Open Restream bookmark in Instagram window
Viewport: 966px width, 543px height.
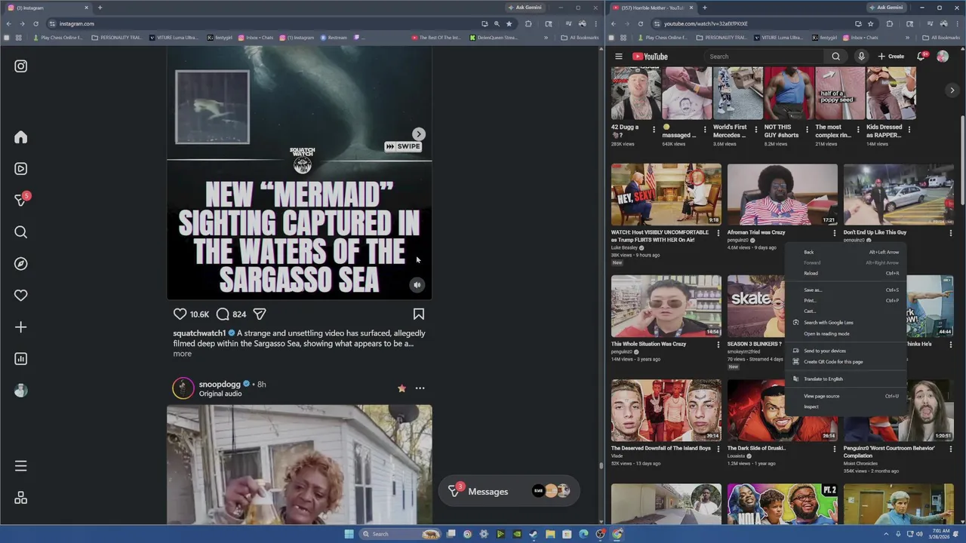pyautogui.click(x=334, y=38)
